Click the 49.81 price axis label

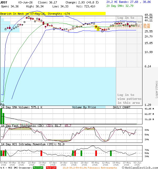click(x=149, y=15)
